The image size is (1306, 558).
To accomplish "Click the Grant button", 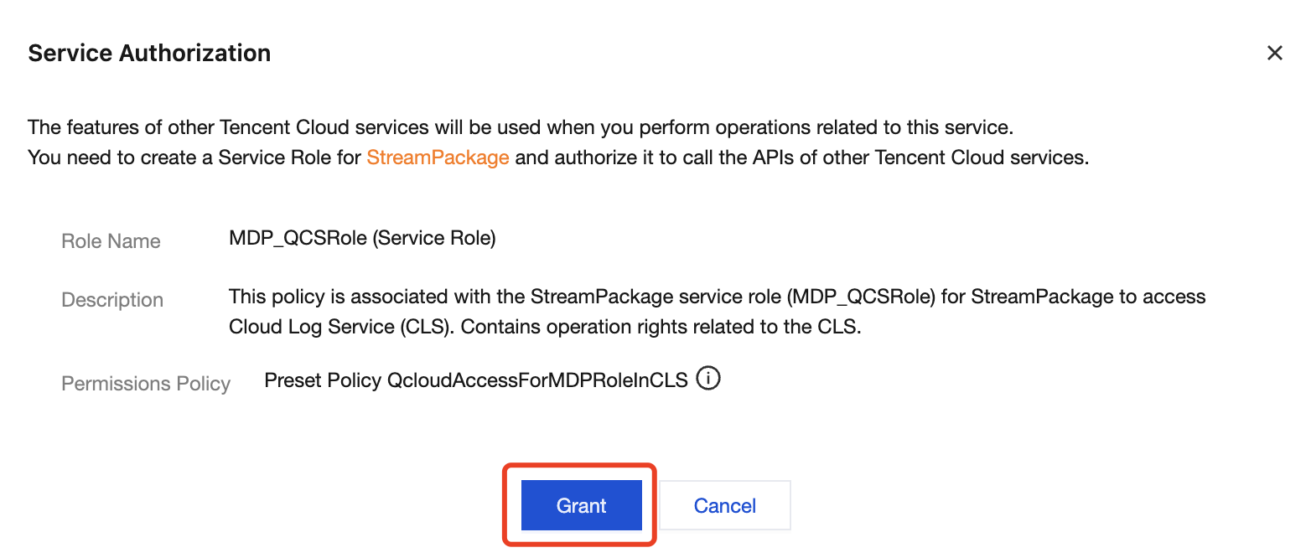I will 581,505.
